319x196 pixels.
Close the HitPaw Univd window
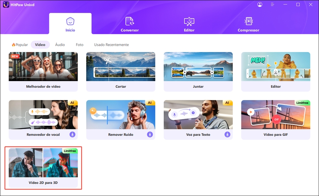coord(310,4)
